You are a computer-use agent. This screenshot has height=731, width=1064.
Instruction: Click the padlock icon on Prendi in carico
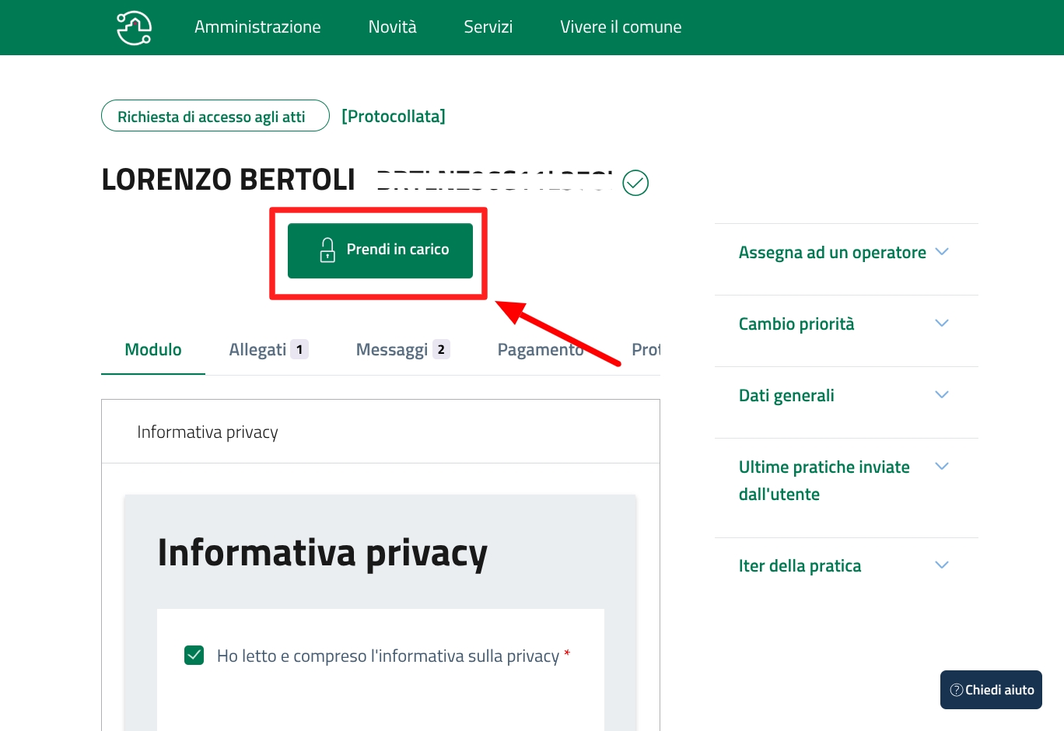coord(327,250)
